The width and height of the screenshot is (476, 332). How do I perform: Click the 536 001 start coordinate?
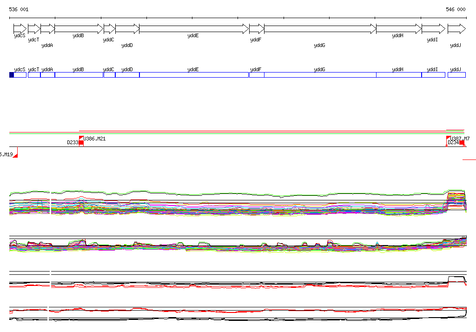click(x=19, y=9)
